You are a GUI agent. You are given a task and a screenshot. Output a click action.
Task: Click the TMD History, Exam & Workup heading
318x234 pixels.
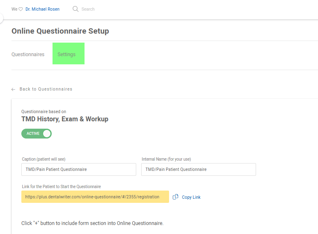(65, 119)
